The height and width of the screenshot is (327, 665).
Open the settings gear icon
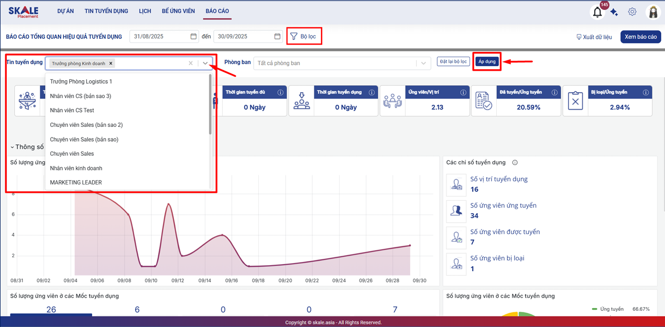(x=632, y=12)
